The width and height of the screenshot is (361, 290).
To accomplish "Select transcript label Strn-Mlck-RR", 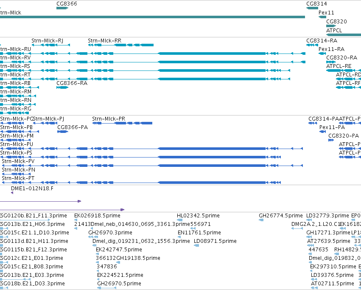I will pyautogui.click(x=104, y=41).
